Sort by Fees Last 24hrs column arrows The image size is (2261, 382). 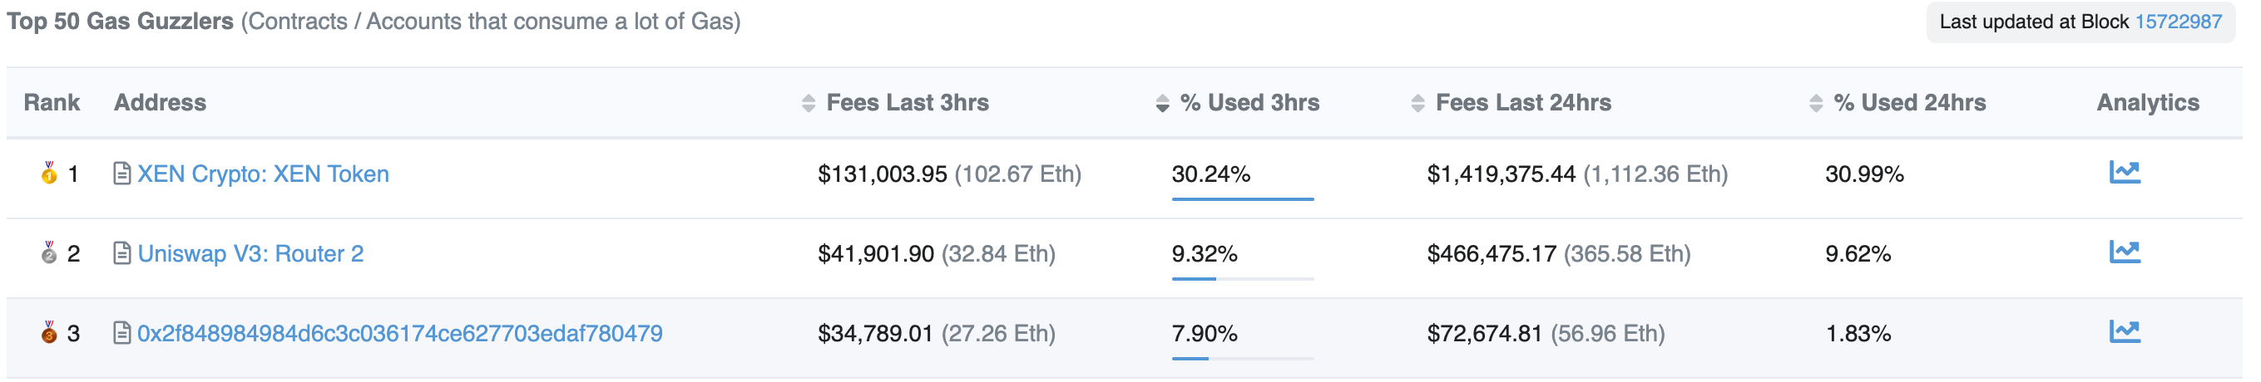tap(1417, 103)
